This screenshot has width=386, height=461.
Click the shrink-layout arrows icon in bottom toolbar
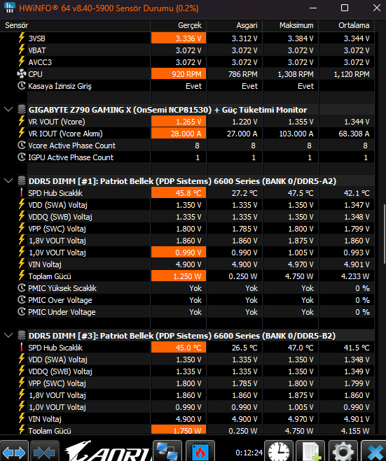pyautogui.click(x=45, y=452)
